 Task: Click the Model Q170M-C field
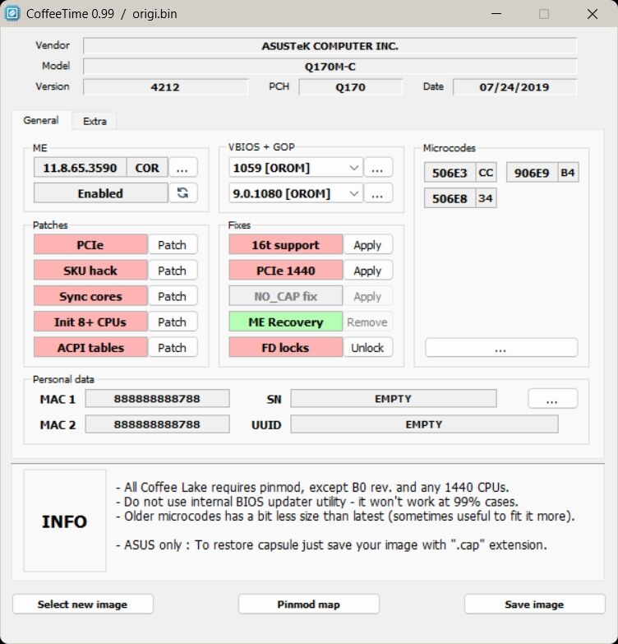pos(330,67)
